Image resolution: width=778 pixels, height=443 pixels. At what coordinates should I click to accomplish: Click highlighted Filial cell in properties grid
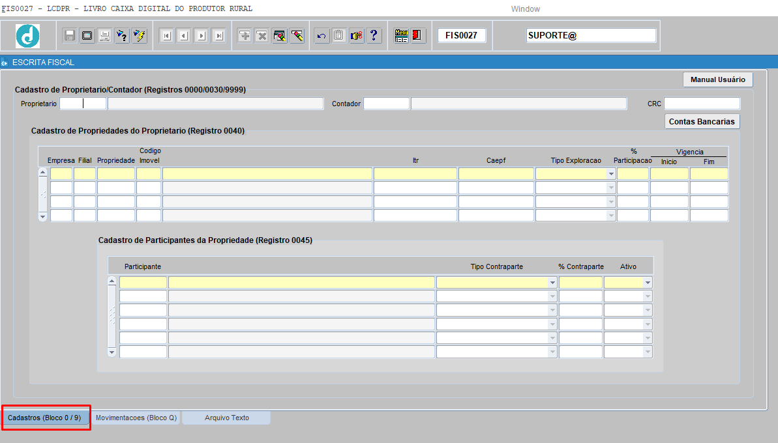[85, 174]
